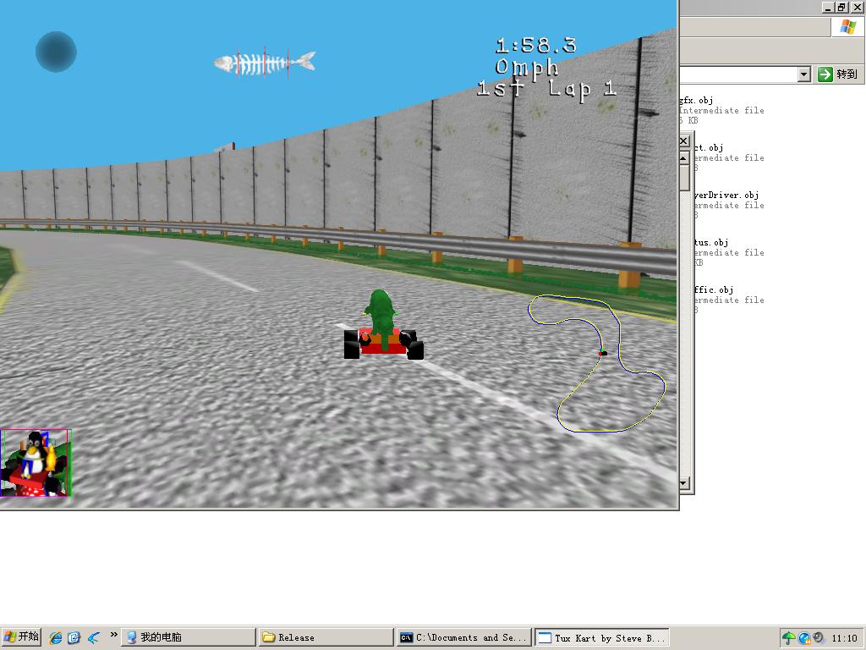The image size is (866, 650).
Task: Click the track outline minimap
Action: (x=596, y=363)
